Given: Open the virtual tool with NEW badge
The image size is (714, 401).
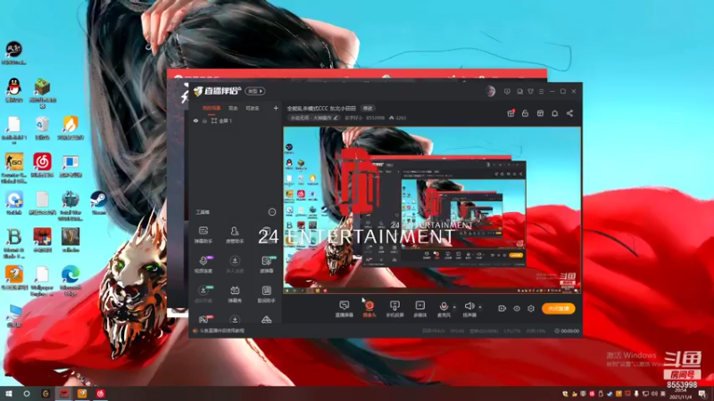Looking at the screenshot, I should point(203,294).
